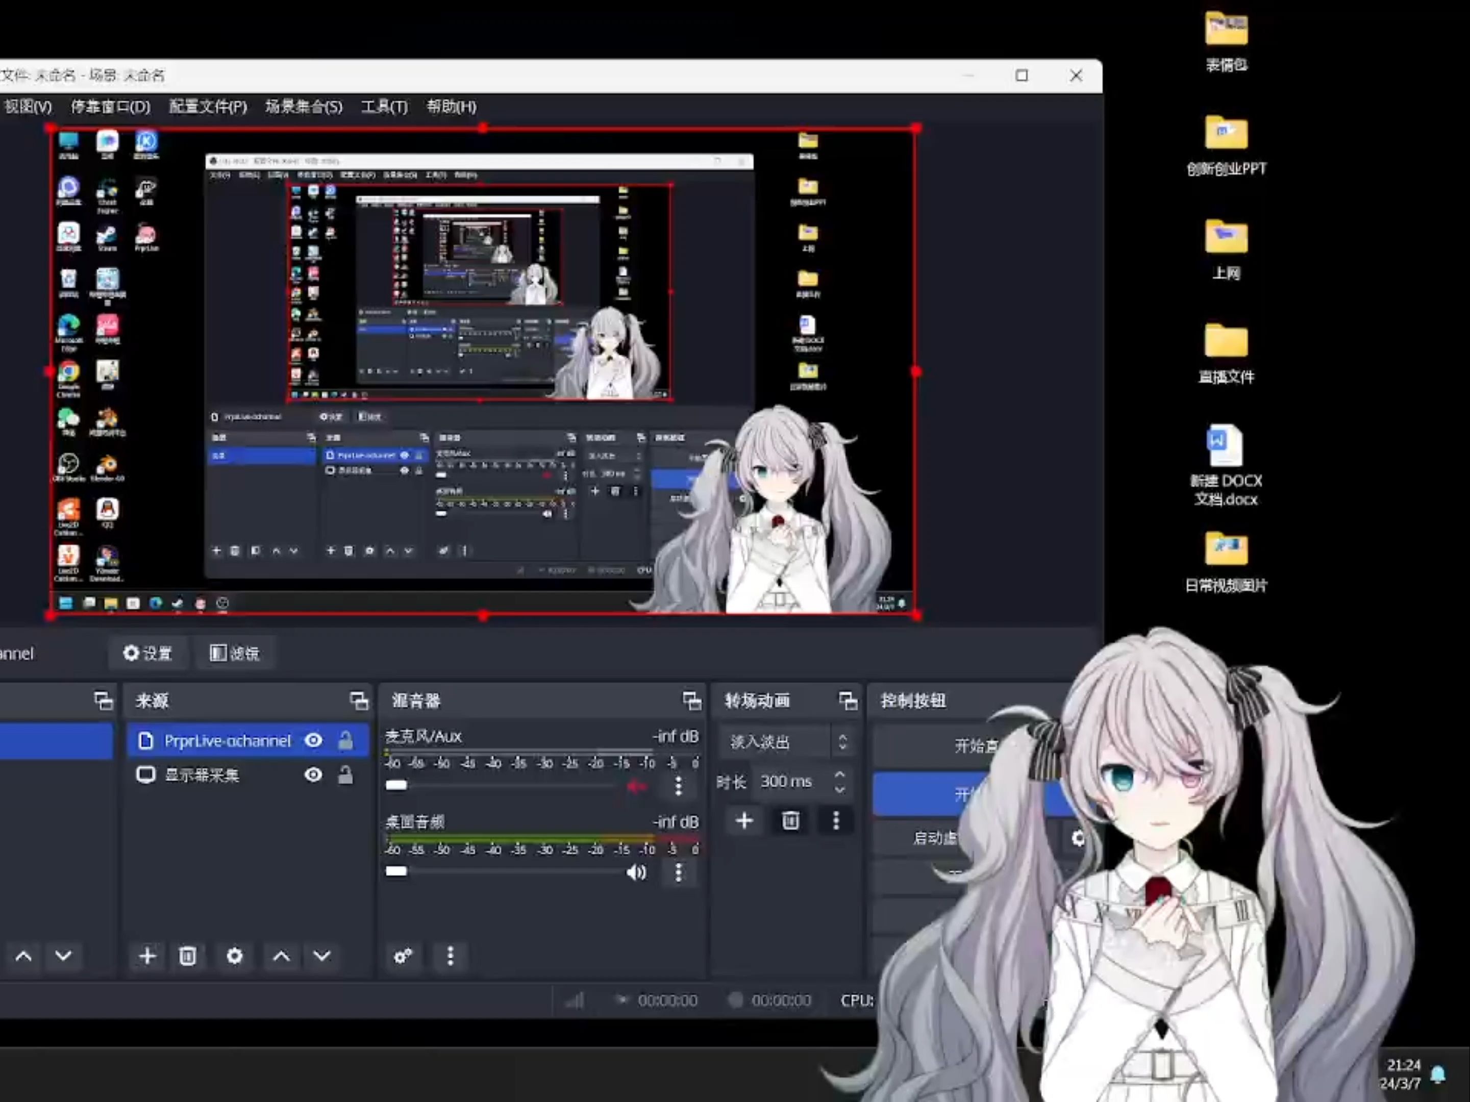
Task: Open the 帮助(H) menu
Action: coord(451,106)
